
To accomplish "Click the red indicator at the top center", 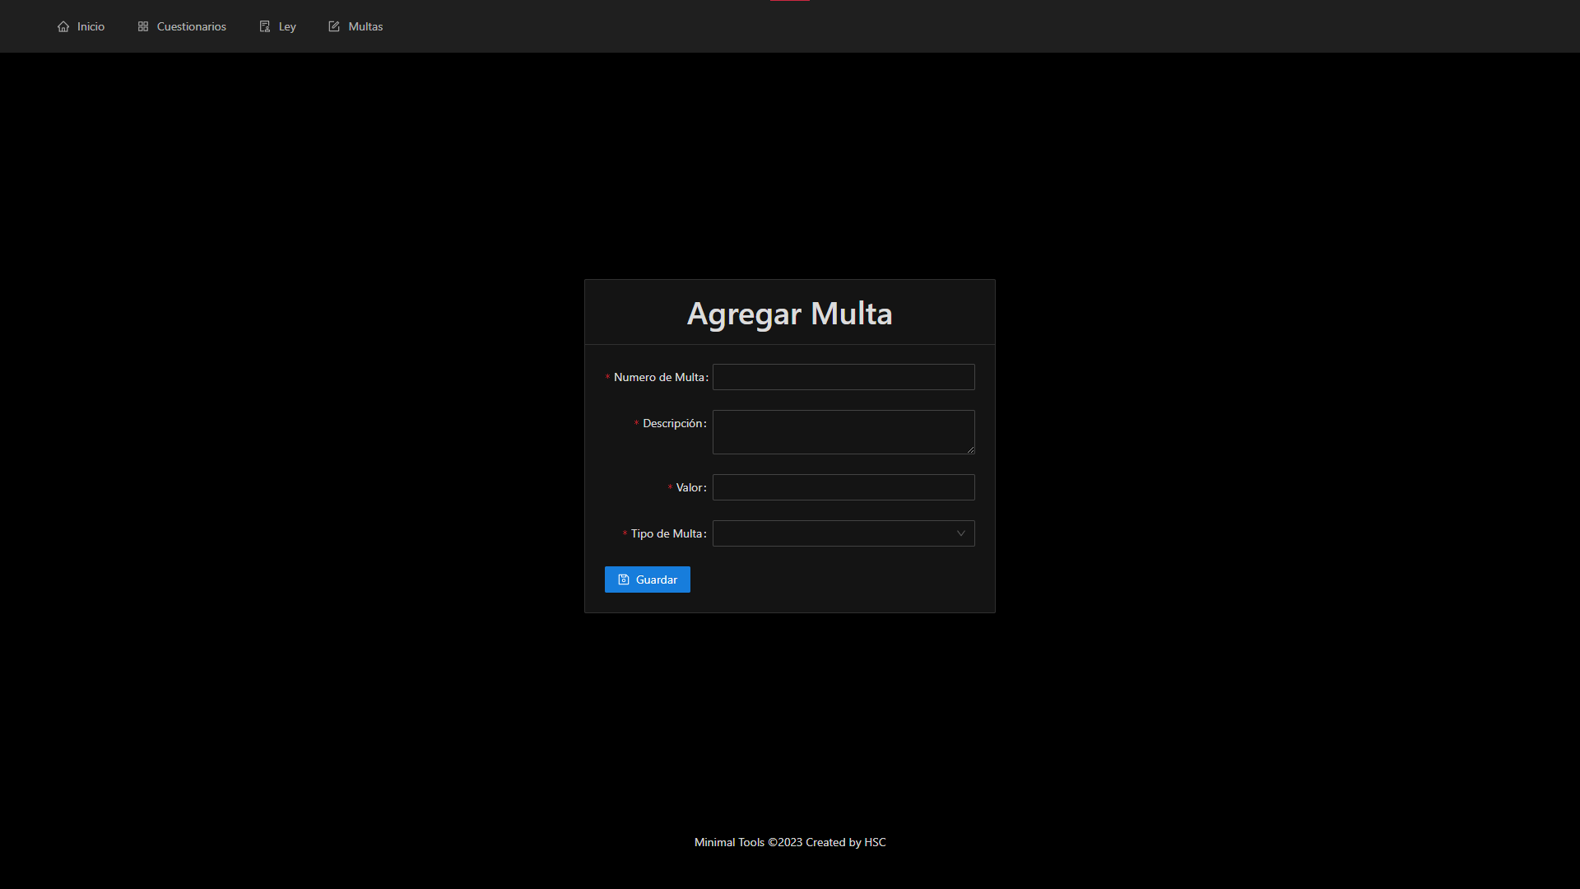I will point(788,1).
